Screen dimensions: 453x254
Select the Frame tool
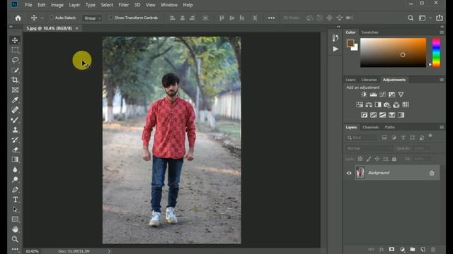point(15,90)
